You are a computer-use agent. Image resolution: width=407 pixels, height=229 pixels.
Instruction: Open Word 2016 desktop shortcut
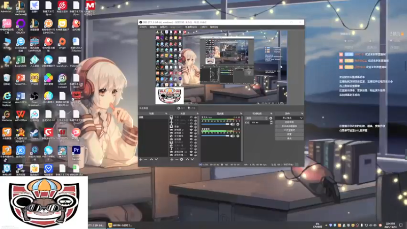coord(20,98)
